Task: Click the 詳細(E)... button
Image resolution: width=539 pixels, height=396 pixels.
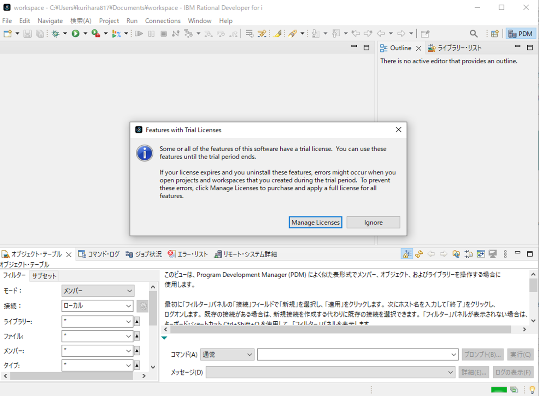Action: (x=474, y=372)
